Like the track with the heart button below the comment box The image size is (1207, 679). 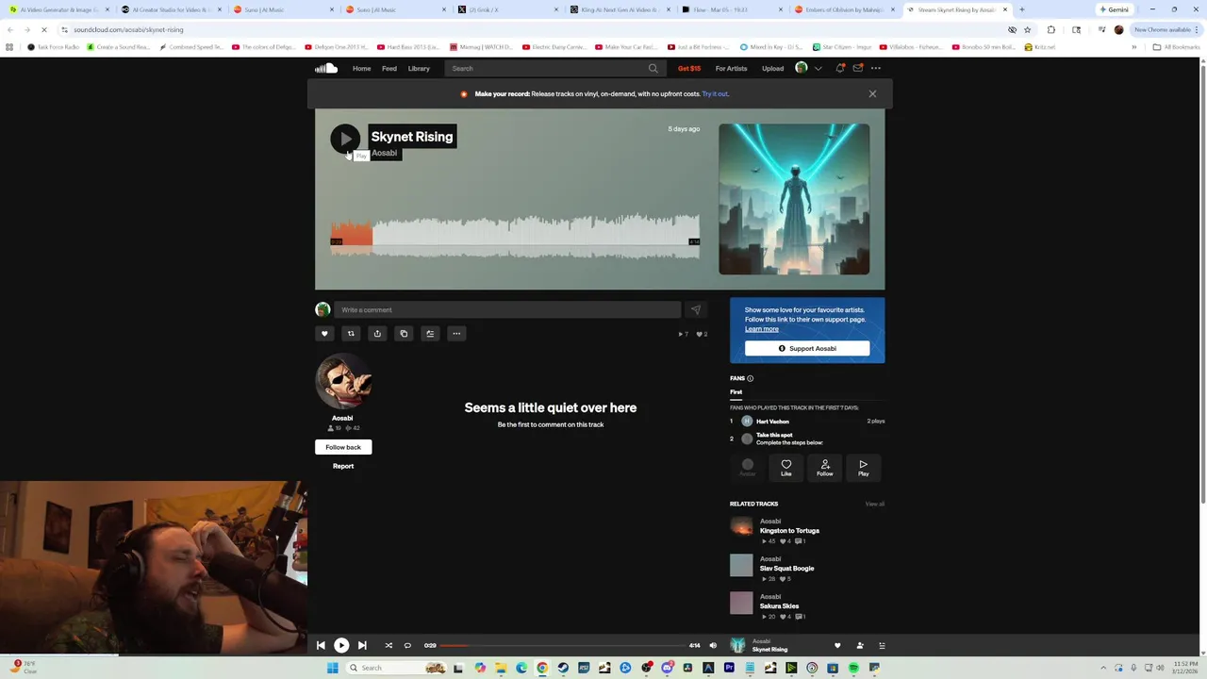pyautogui.click(x=324, y=333)
